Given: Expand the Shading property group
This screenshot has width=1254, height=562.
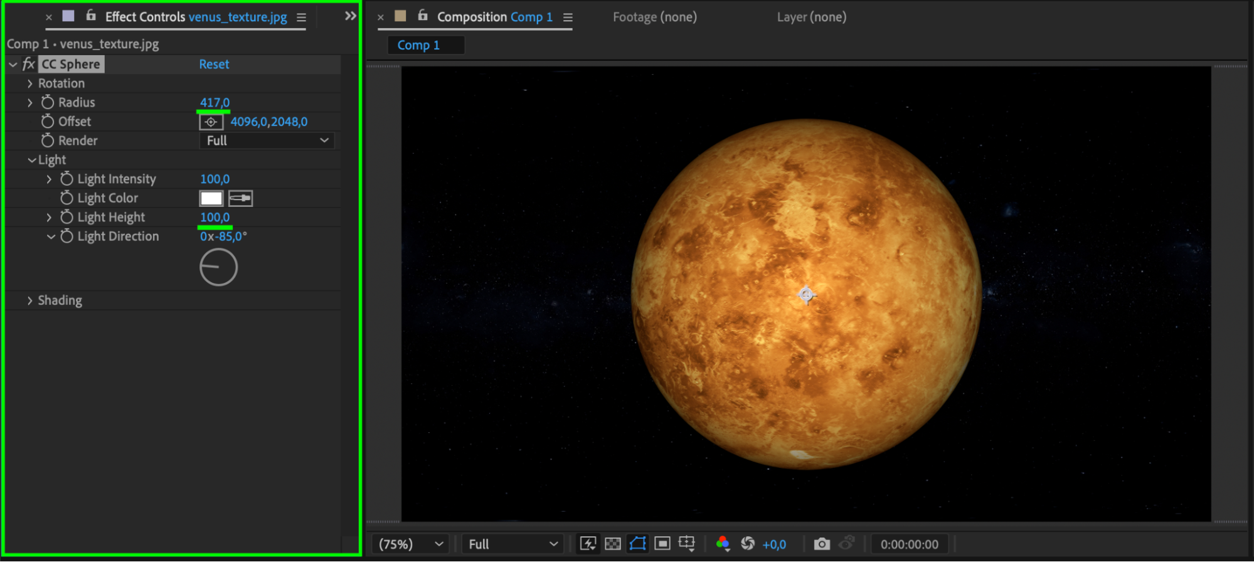Looking at the screenshot, I should [x=29, y=300].
